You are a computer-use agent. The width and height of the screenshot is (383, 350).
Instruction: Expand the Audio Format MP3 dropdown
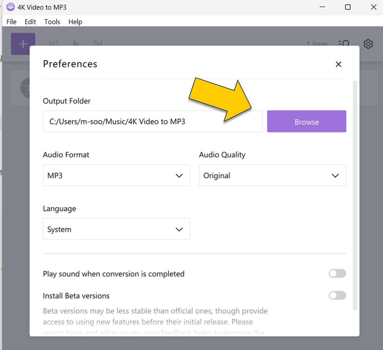[116, 175]
